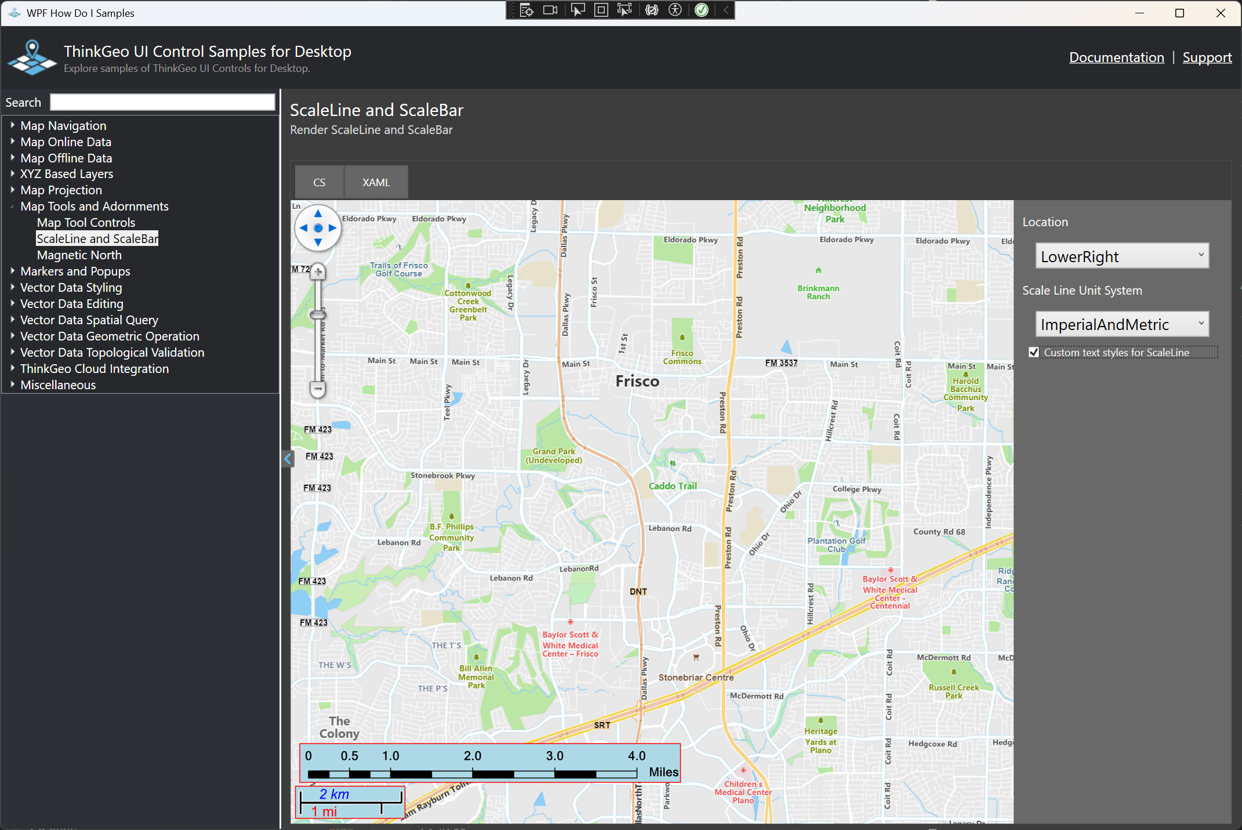Expand the Vector Data Styling category
Image resolution: width=1242 pixels, height=830 pixels.
coord(12,287)
